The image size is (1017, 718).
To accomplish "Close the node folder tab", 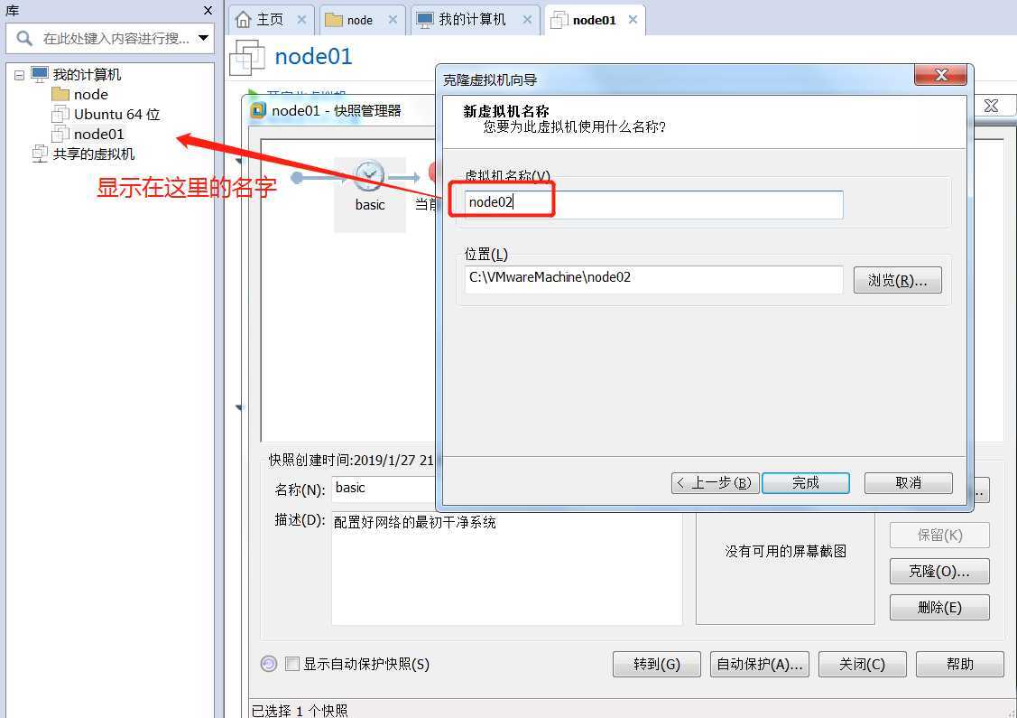I will 393,20.
